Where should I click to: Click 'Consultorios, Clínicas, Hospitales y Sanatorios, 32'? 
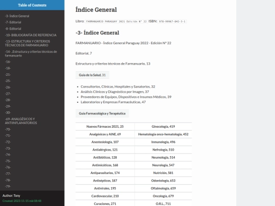click(118, 86)
